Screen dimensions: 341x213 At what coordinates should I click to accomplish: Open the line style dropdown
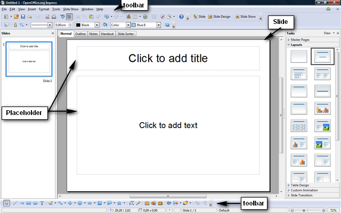50,25
